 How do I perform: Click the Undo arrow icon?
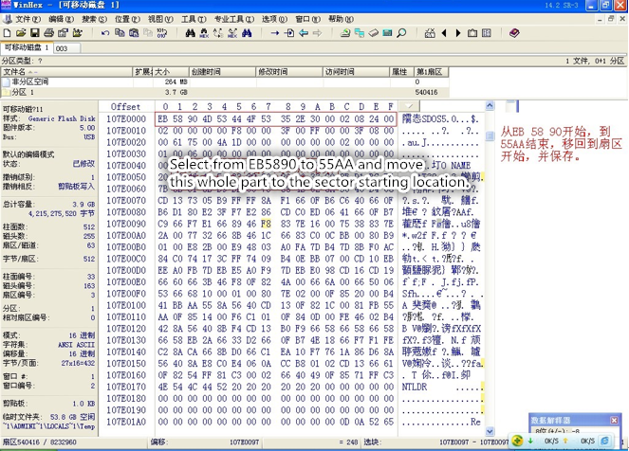pos(105,33)
